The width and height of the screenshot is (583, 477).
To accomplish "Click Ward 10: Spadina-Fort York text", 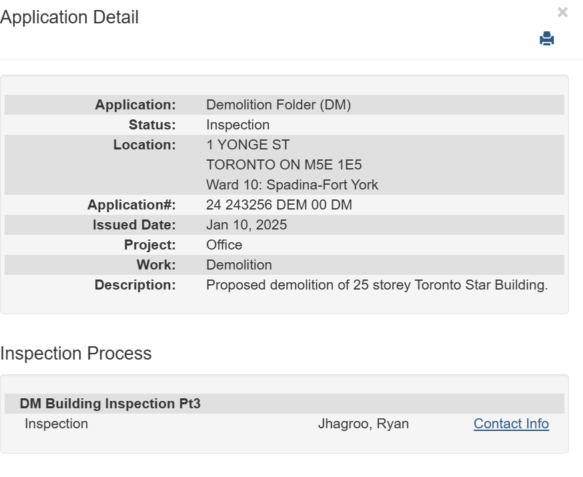I will tap(291, 185).
